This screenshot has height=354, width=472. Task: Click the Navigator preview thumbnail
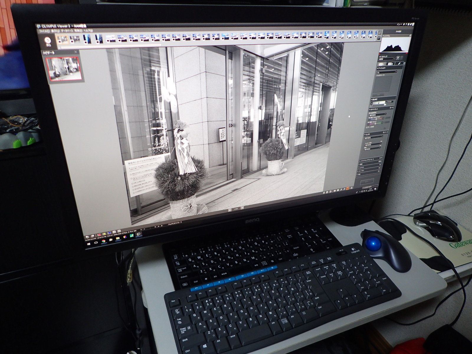click(x=64, y=69)
